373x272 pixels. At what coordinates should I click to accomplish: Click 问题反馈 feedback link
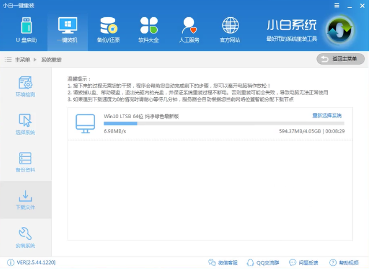point(304,263)
